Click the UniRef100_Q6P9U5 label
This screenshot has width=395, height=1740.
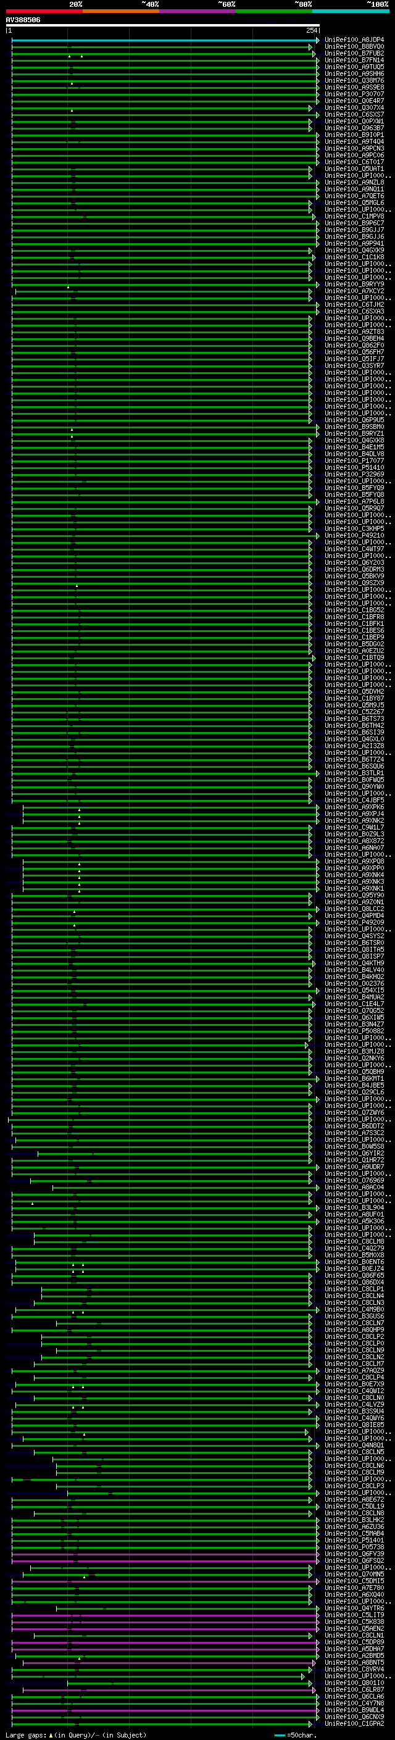[x=354, y=420]
